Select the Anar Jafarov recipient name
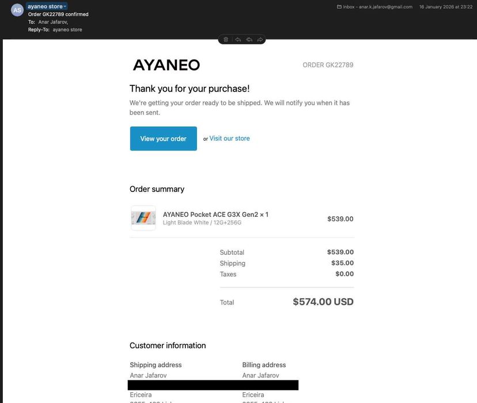477x403 pixels. pyautogui.click(x=53, y=22)
